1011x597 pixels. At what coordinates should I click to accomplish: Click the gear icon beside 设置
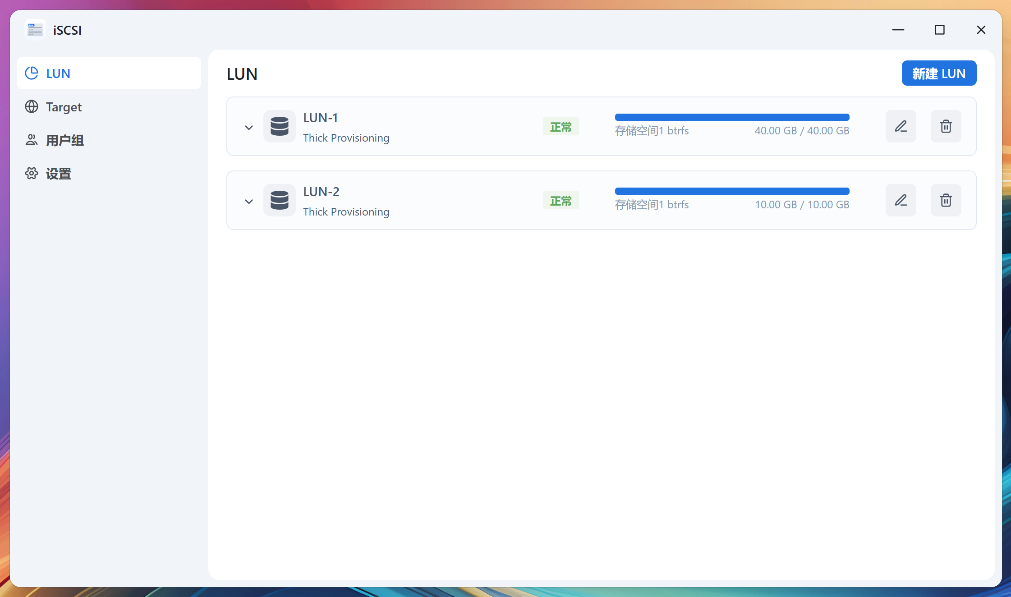point(32,174)
